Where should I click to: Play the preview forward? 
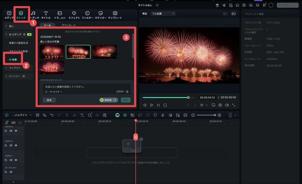[x=152, y=105]
